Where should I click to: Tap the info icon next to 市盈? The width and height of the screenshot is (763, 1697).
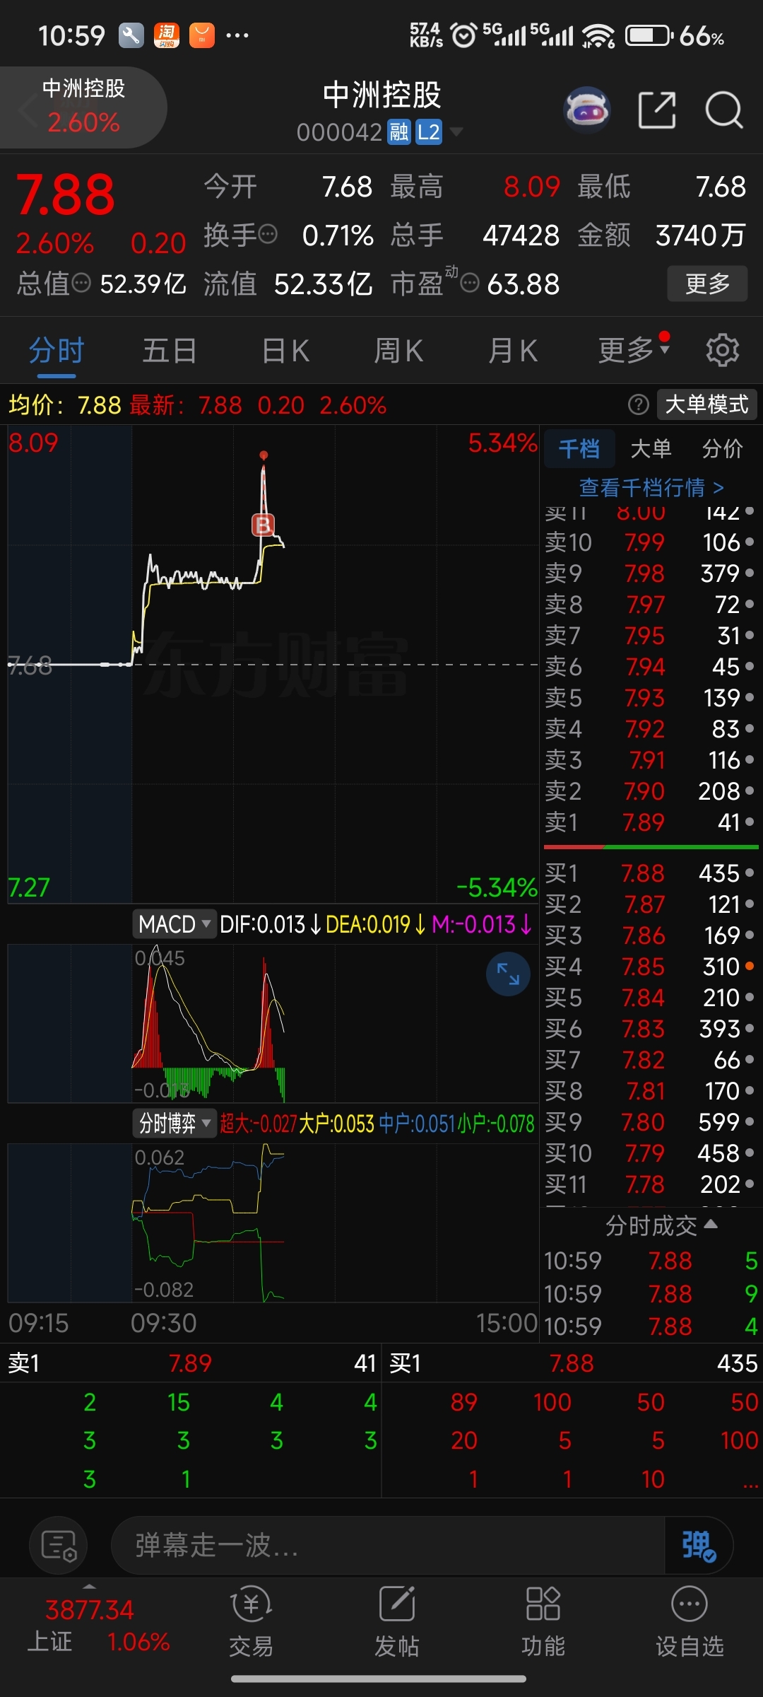470,283
